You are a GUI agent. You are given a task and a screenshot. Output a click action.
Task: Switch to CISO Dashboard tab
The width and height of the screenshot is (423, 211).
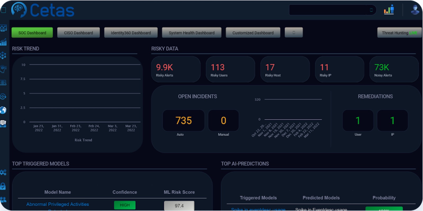click(79, 33)
